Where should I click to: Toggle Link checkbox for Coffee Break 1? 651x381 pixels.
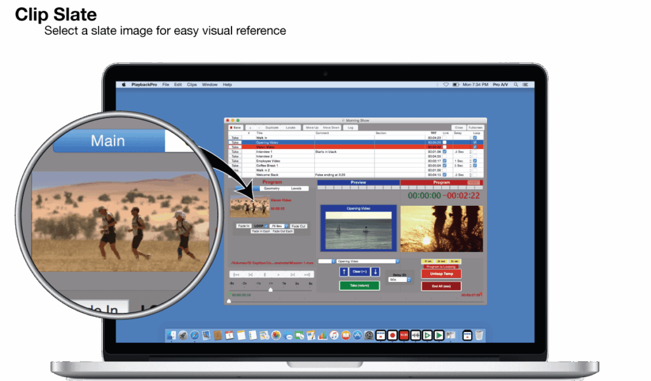[444, 166]
